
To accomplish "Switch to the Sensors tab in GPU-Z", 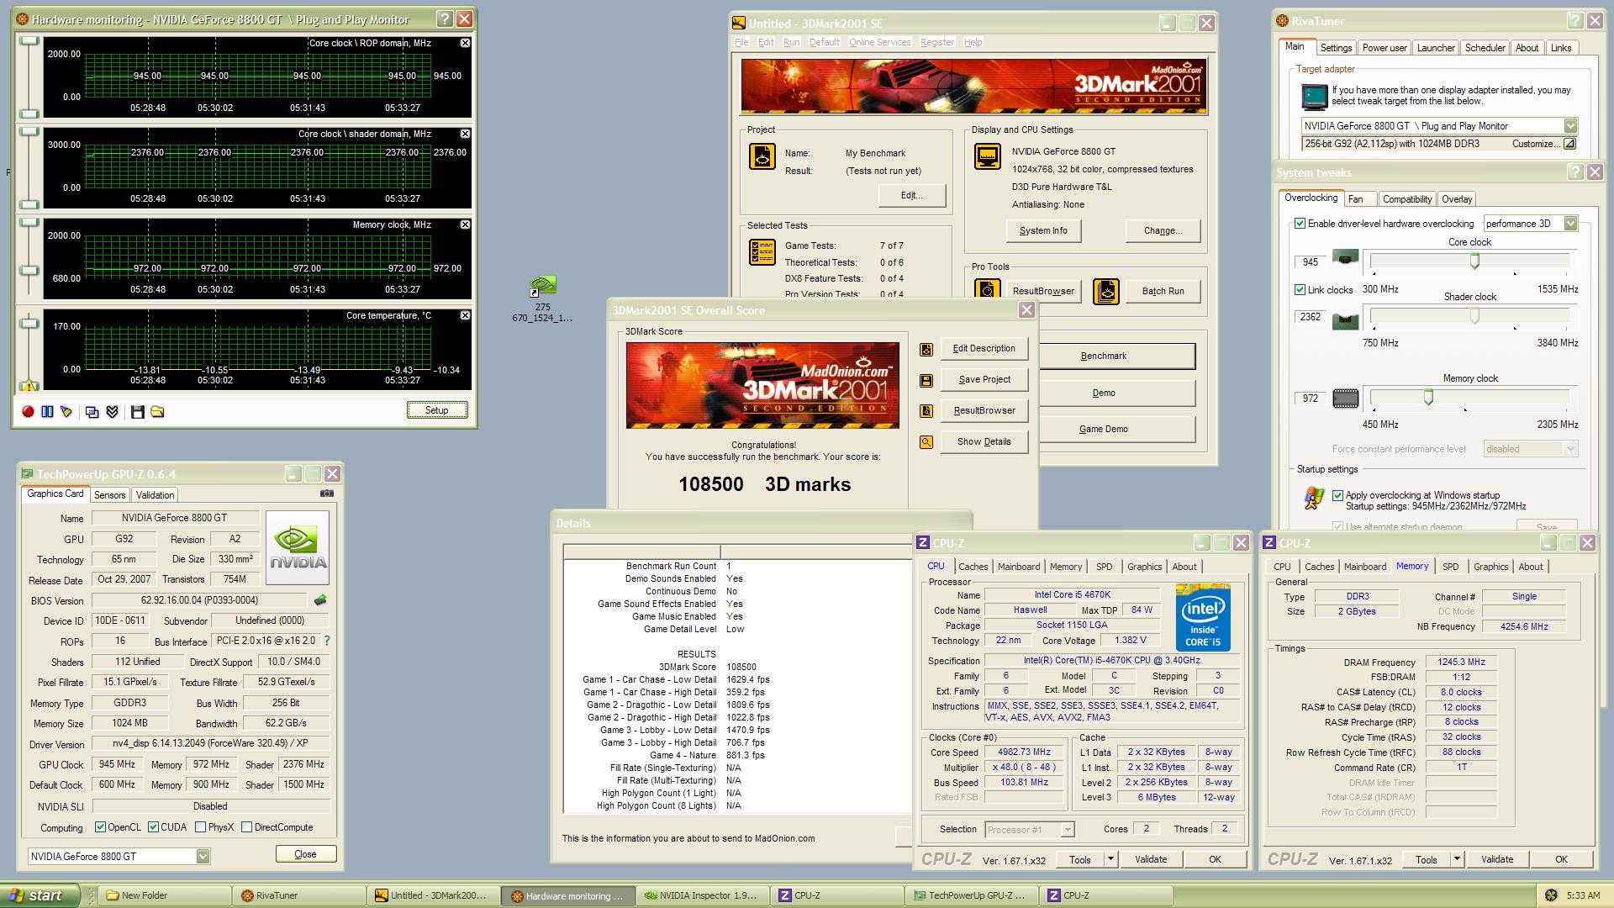I will point(110,495).
